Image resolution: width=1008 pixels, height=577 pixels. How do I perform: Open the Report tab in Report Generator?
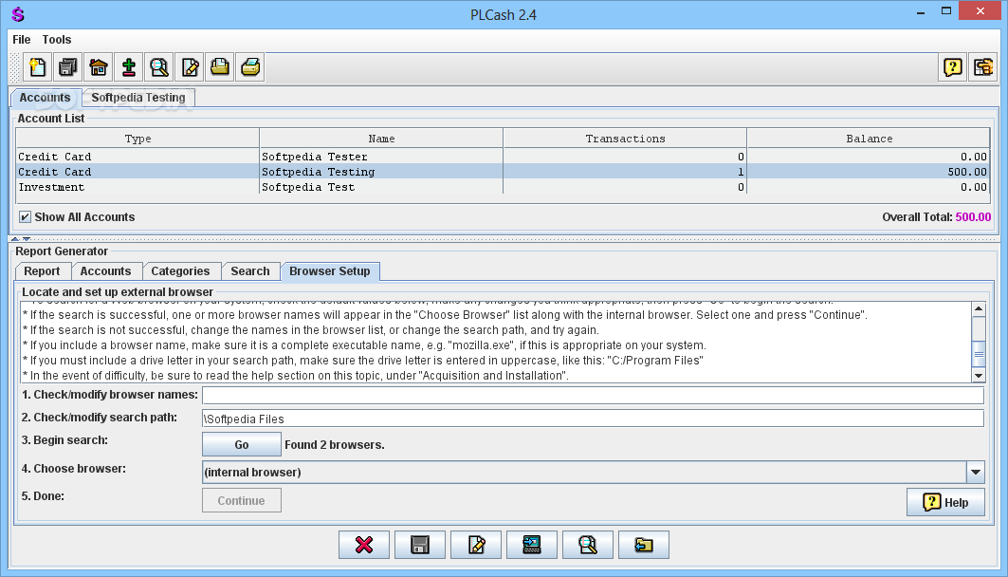[x=42, y=271]
